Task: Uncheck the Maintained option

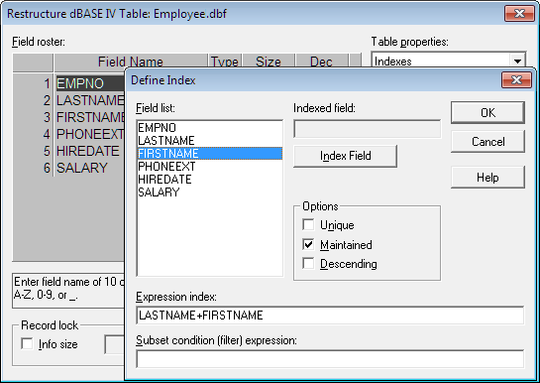Action: point(308,244)
